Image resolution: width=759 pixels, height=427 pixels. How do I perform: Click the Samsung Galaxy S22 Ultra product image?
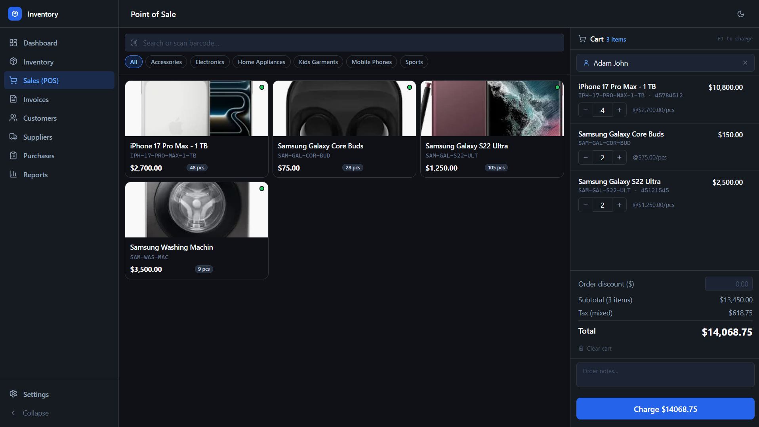pyautogui.click(x=492, y=108)
